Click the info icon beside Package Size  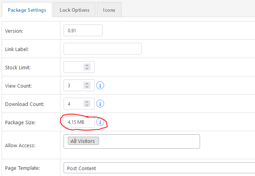100,122
